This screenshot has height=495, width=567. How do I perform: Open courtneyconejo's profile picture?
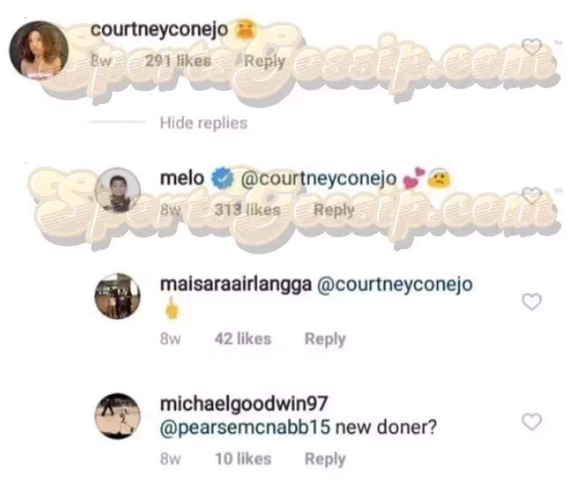[x=39, y=50]
